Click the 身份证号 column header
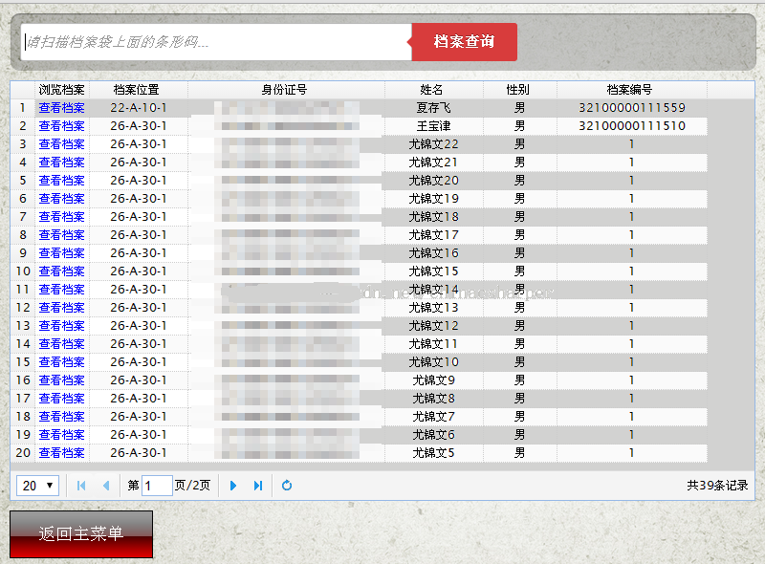765x564 pixels. (x=282, y=89)
